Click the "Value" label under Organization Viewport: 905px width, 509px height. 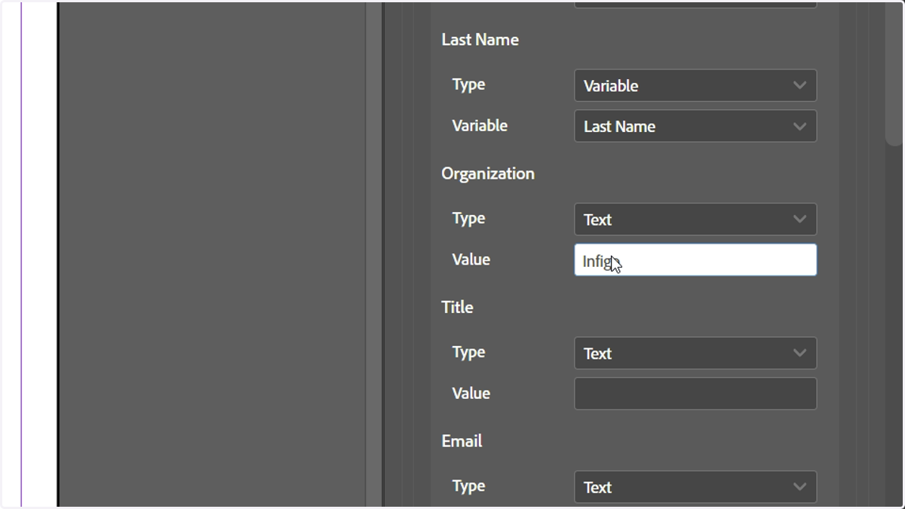point(471,259)
